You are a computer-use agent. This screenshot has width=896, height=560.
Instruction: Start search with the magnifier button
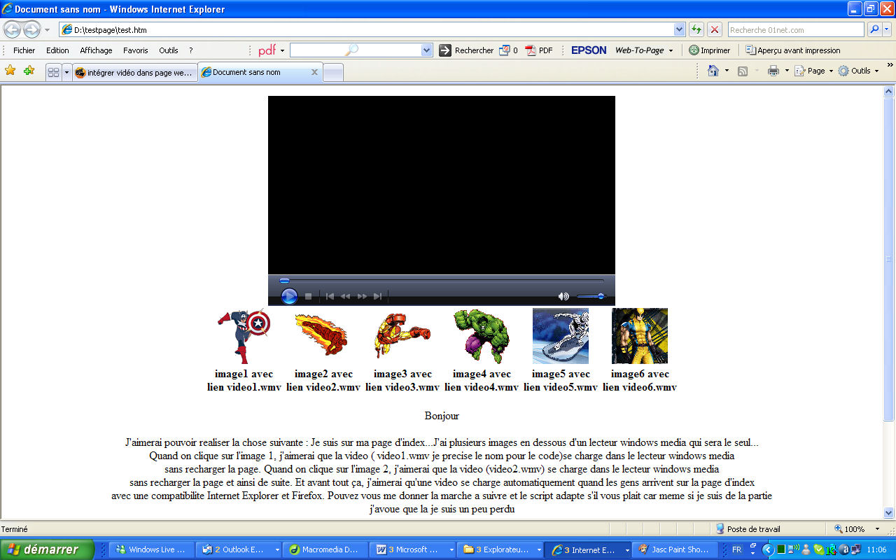click(x=874, y=29)
